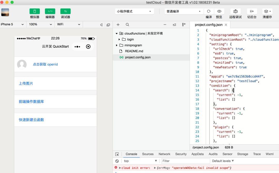
Task: Click the "appid" key in the editor
Action: 216,76
